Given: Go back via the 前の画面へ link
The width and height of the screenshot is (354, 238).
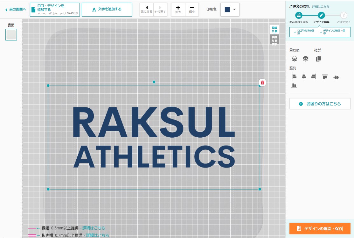Looking at the screenshot, I should [16, 10].
